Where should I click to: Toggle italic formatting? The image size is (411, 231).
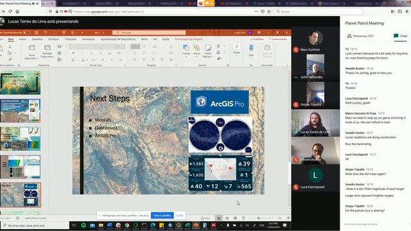pos(83,53)
